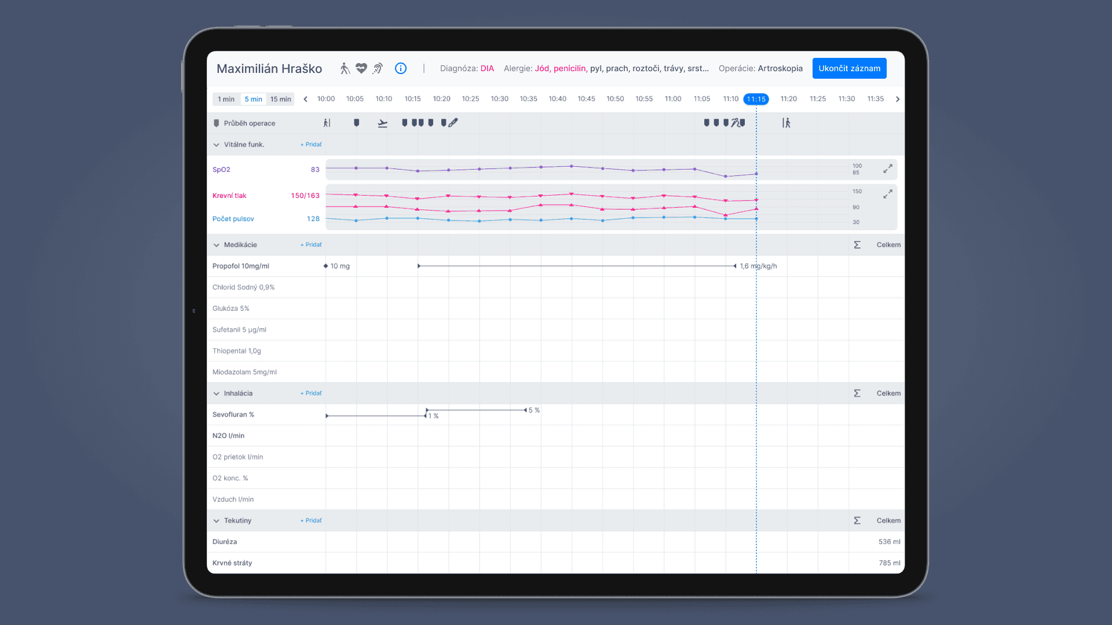The width and height of the screenshot is (1112, 625).
Task: Collapse the Vitálne funk. section
Action: pos(217,145)
